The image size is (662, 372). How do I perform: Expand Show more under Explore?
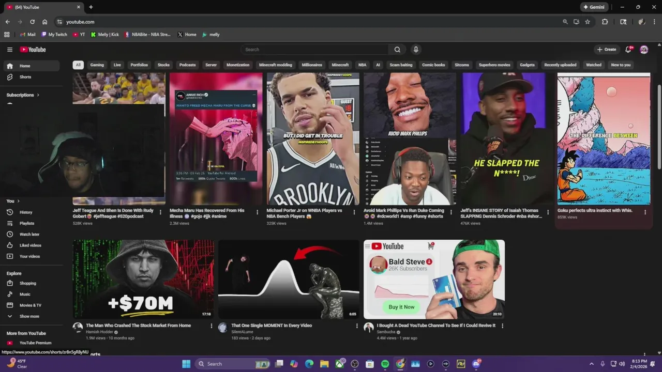(x=31, y=316)
